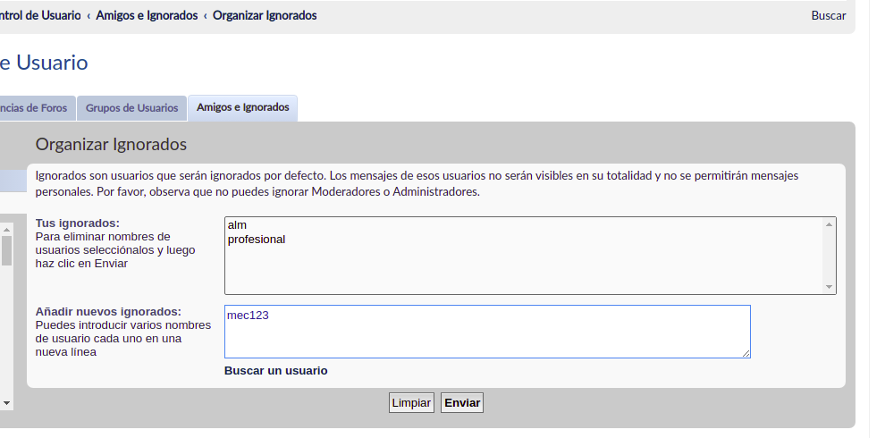This screenshot has height=438, width=885.
Task: Click the 'Organizar Ignorados' heading
Action: (111, 145)
